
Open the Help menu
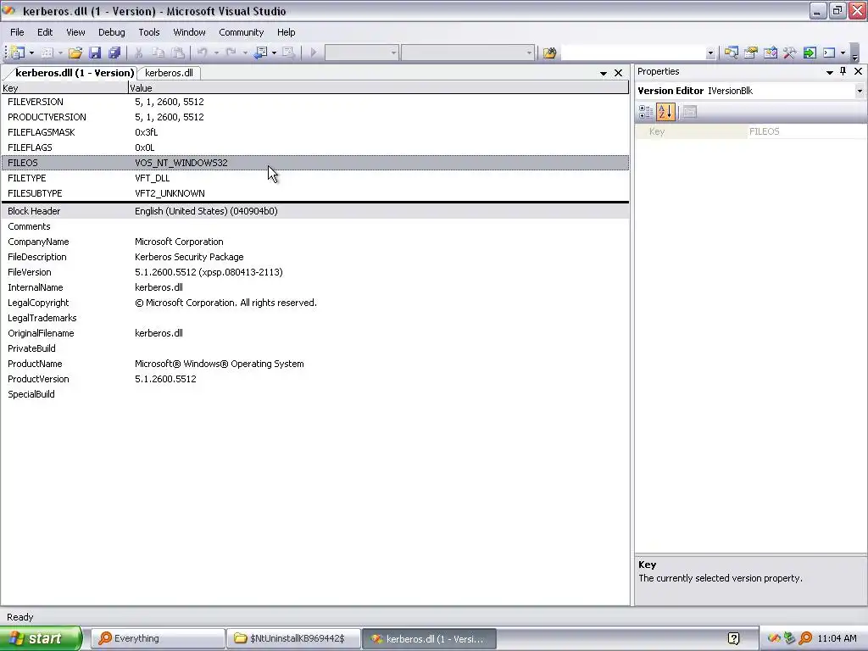pyautogui.click(x=287, y=32)
